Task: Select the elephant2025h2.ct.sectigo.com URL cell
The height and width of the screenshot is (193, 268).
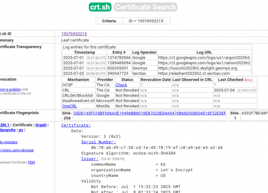Action: (204, 73)
